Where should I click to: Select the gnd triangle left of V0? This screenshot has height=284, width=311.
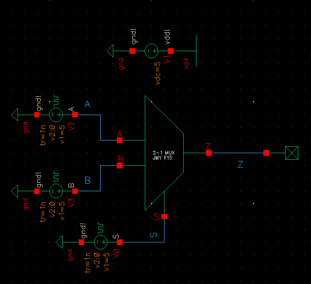point(60,242)
